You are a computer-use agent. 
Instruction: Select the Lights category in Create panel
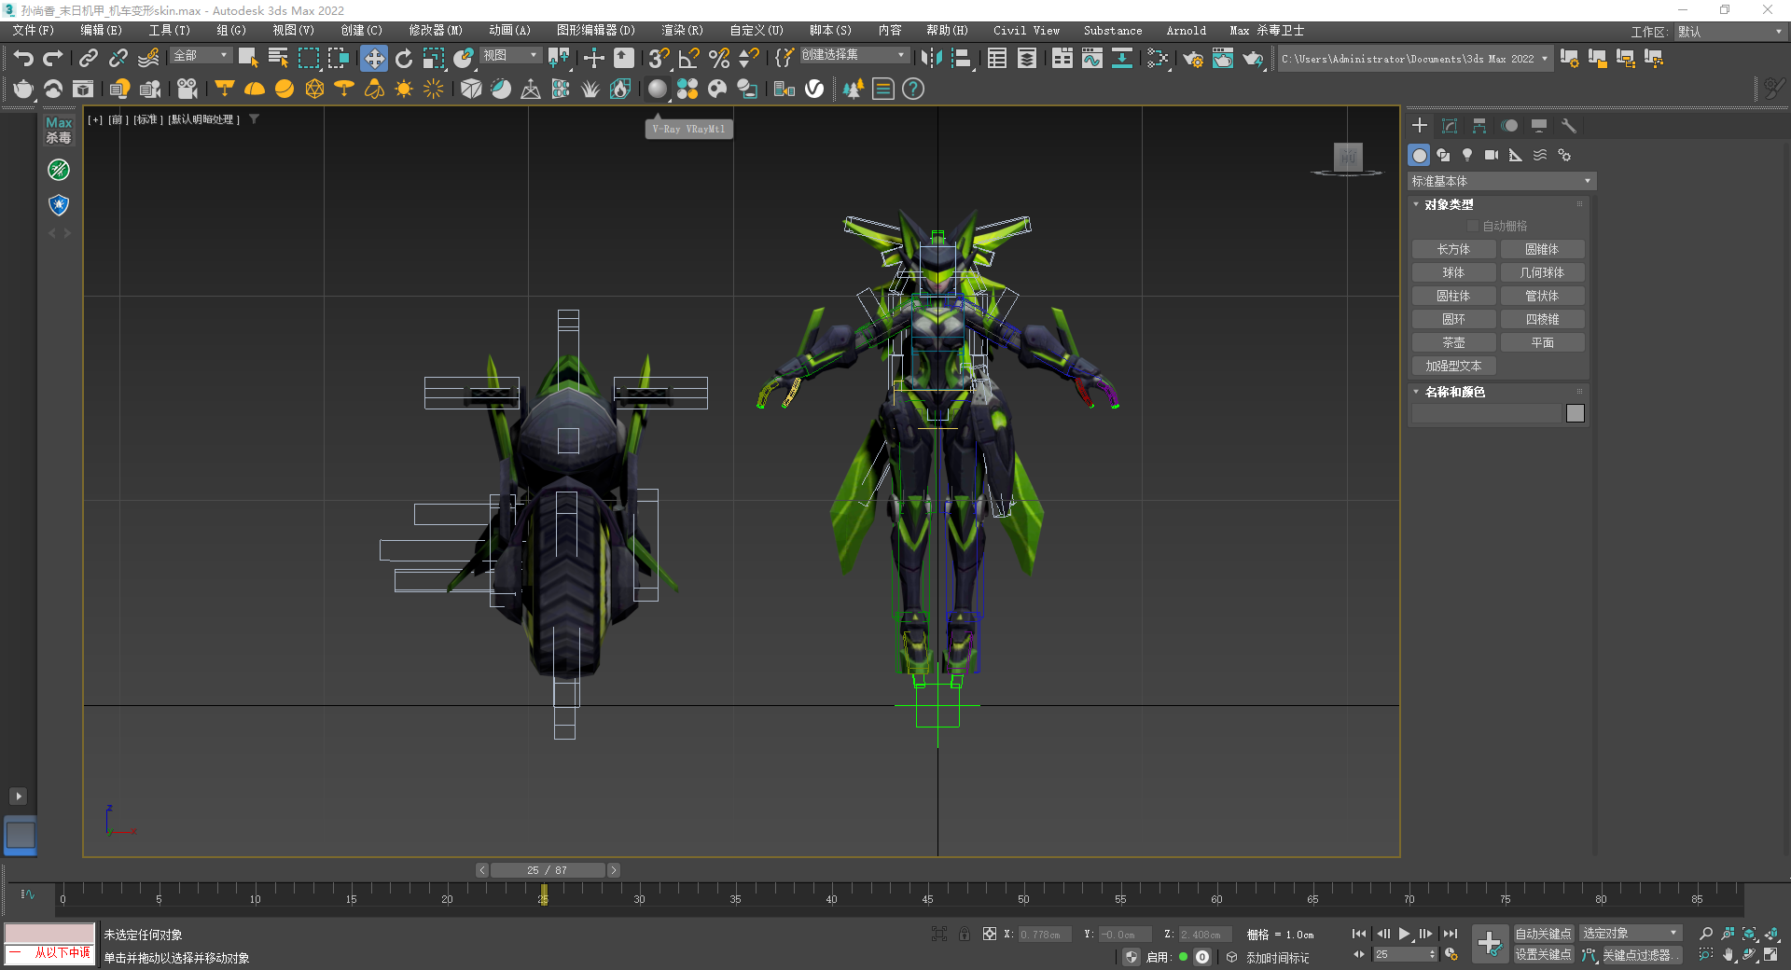pos(1467,155)
